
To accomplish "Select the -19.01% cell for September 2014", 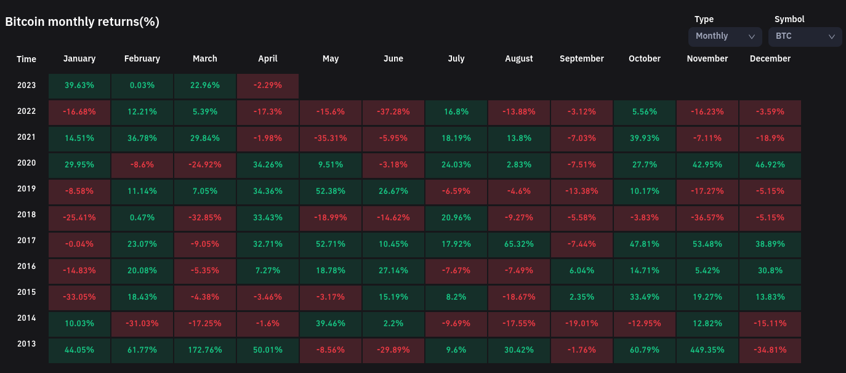I will 582,324.
